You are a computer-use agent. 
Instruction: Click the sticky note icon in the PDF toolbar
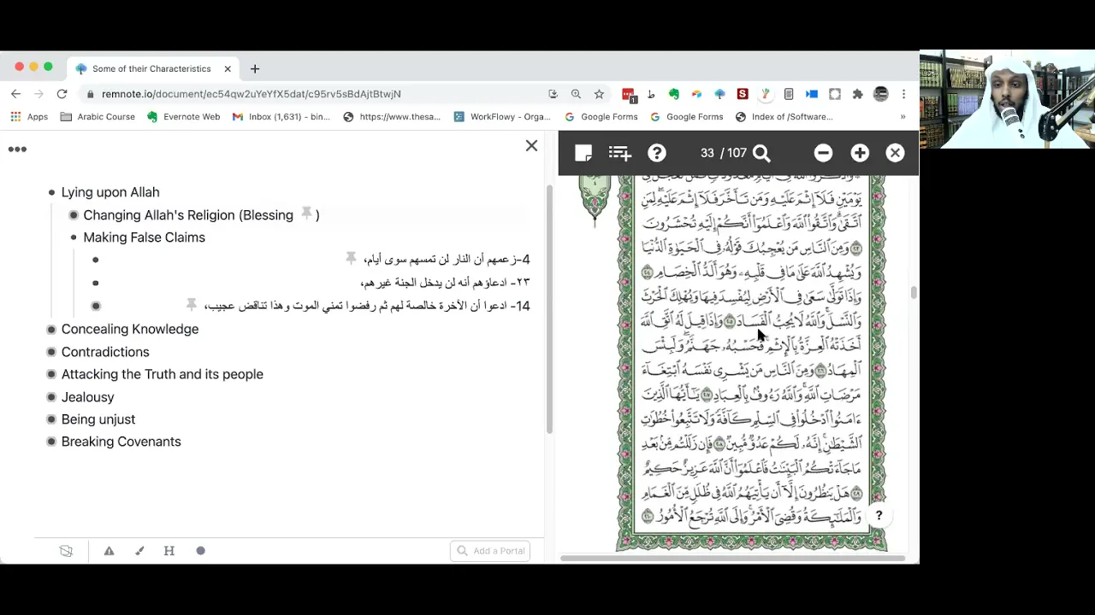[x=583, y=153]
